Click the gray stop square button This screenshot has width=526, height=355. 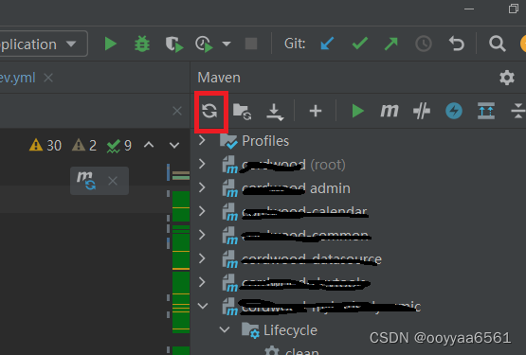251,44
